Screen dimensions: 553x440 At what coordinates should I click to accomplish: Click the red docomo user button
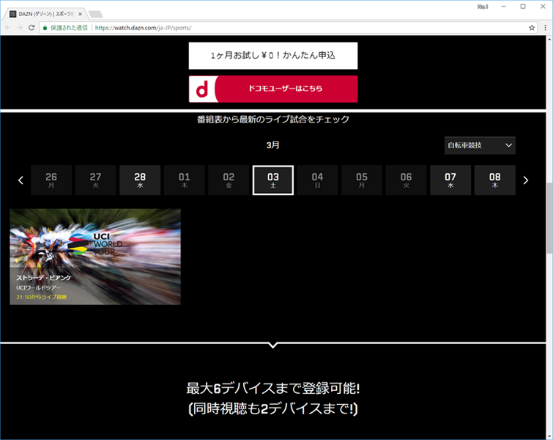(273, 89)
